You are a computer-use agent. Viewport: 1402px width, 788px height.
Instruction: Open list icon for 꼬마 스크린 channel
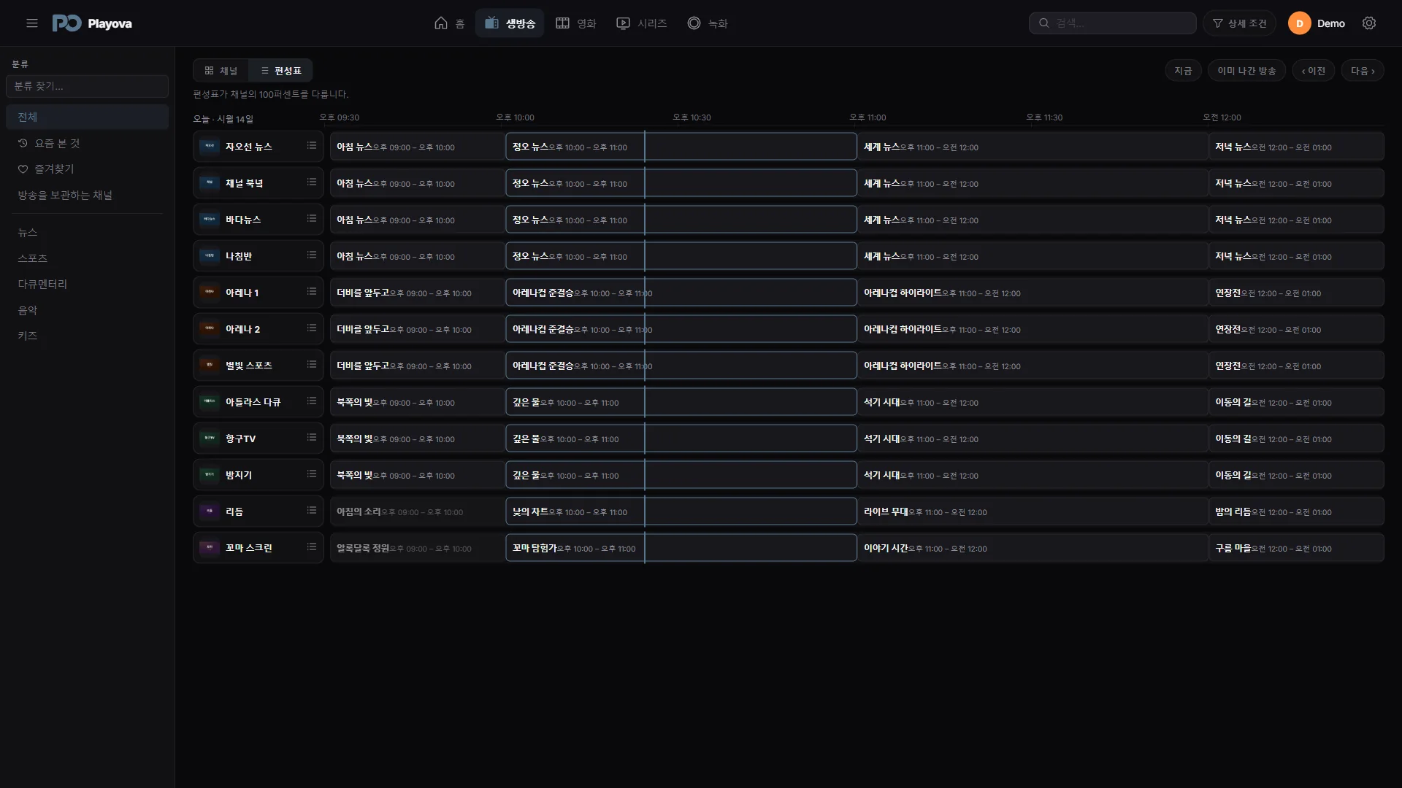click(x=312, y=547)
